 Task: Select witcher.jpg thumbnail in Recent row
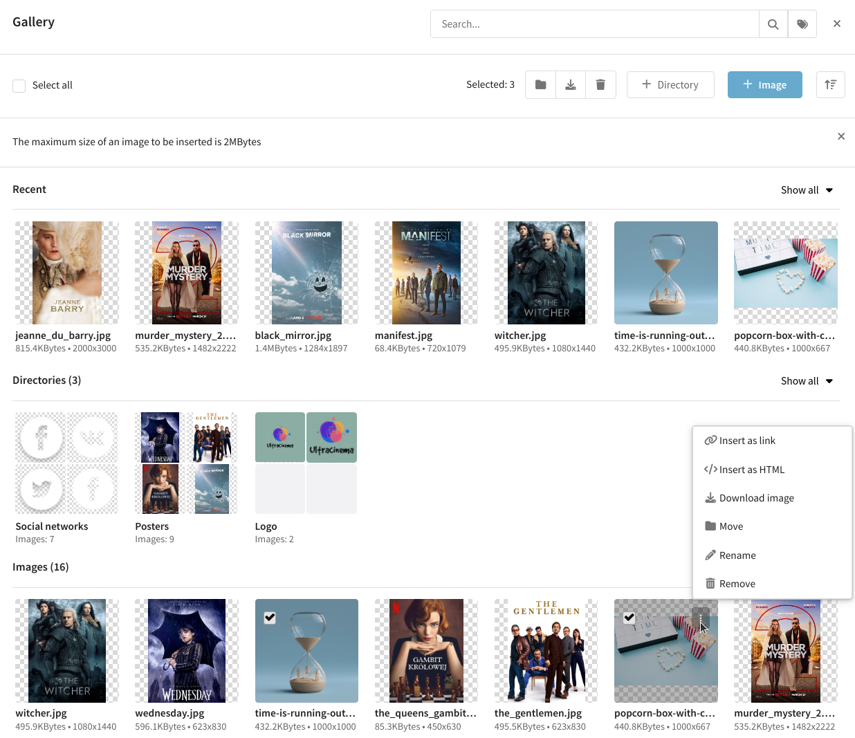click(x=546, y=273)
